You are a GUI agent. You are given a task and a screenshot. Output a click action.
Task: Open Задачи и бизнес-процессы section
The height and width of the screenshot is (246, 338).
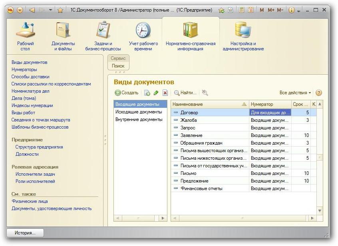pos(103,36)
